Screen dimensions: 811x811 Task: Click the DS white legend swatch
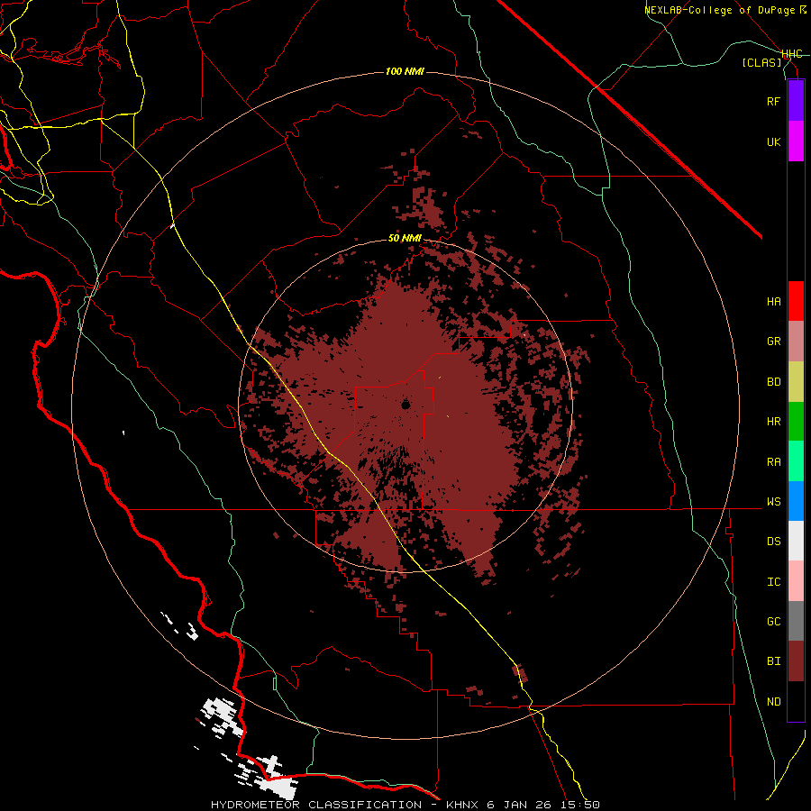[x=796, y=541]
